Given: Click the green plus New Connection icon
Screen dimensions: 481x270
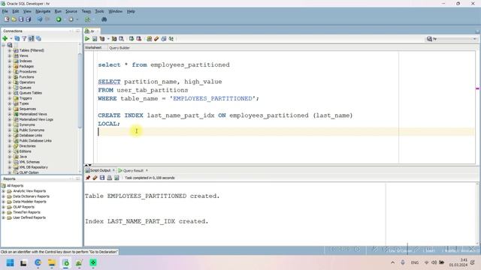Looking at the screenshot, I should [x=5, y=38].
